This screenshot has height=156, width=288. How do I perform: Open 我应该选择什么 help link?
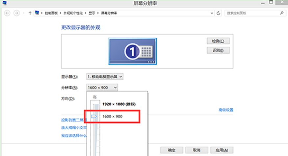click(74, 136)
